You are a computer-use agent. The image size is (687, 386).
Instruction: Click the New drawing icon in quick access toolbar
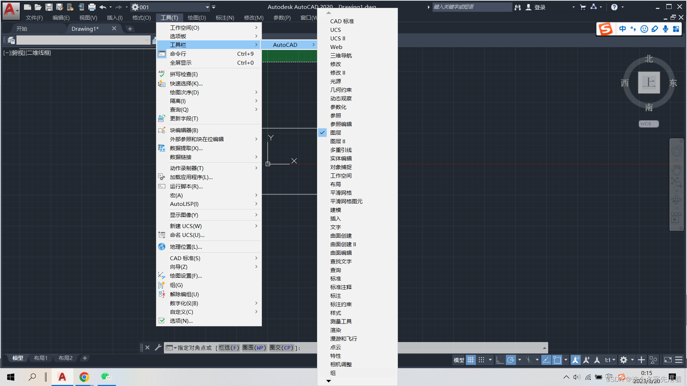pyautogui.click(x=28, y=7)
